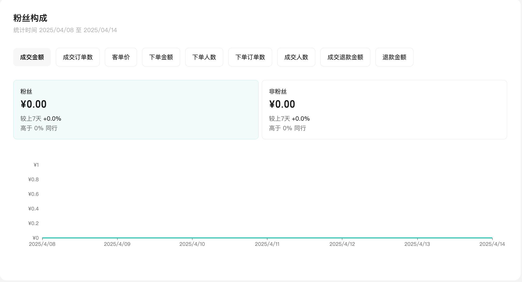The width and height of the screenshot is (522, 282).
Task: Pick the 2025/4/10 chart axis date
Action: click(192, 244)
